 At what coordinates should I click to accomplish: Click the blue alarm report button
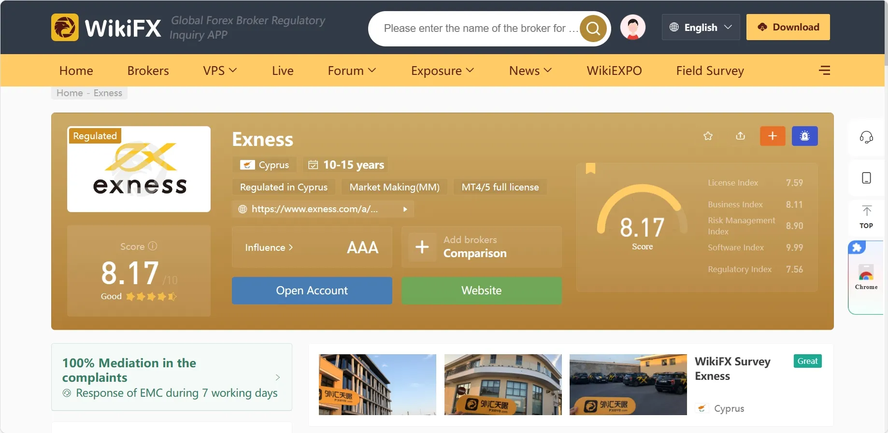tap(805, 136)
